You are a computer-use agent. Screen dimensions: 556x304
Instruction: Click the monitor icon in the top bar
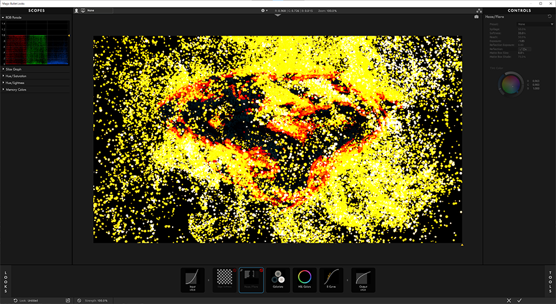point(83,11)
